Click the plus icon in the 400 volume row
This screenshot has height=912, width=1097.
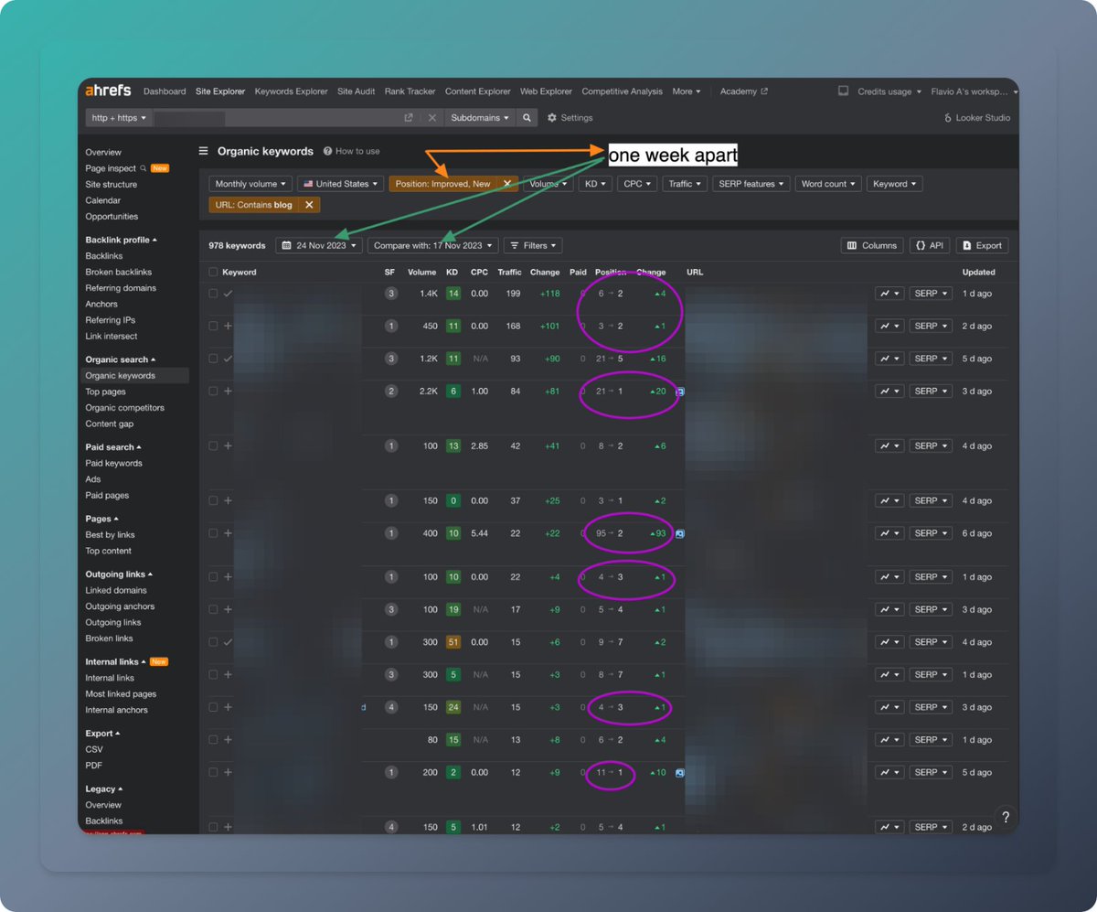[228, 533]
